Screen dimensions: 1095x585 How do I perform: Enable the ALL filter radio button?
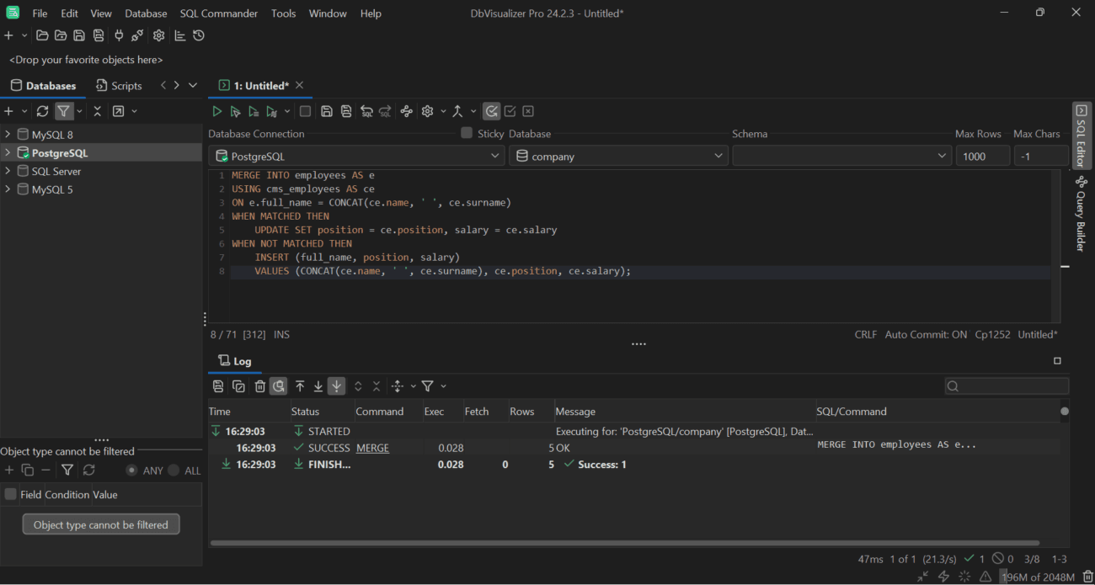172,471
